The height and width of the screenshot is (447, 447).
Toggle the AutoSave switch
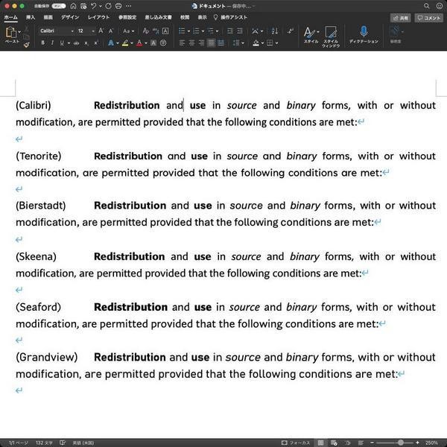[58, 6]
